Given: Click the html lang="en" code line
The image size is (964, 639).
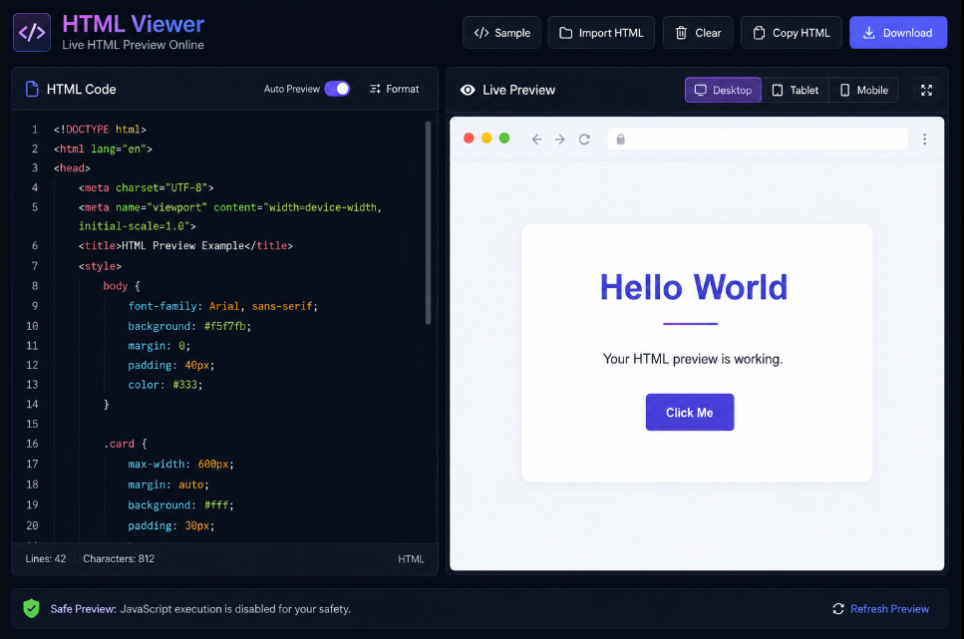Looking at the screenshot, I should click(103, 149).
